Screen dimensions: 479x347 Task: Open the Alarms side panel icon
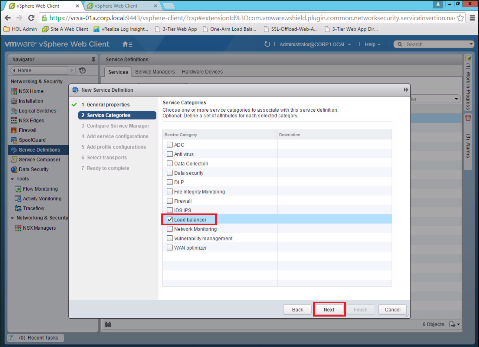coord(468,118)
